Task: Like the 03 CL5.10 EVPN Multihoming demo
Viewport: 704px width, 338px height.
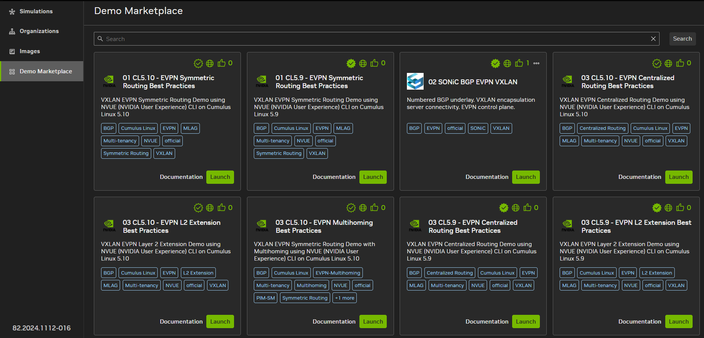Action: point(374,207)
